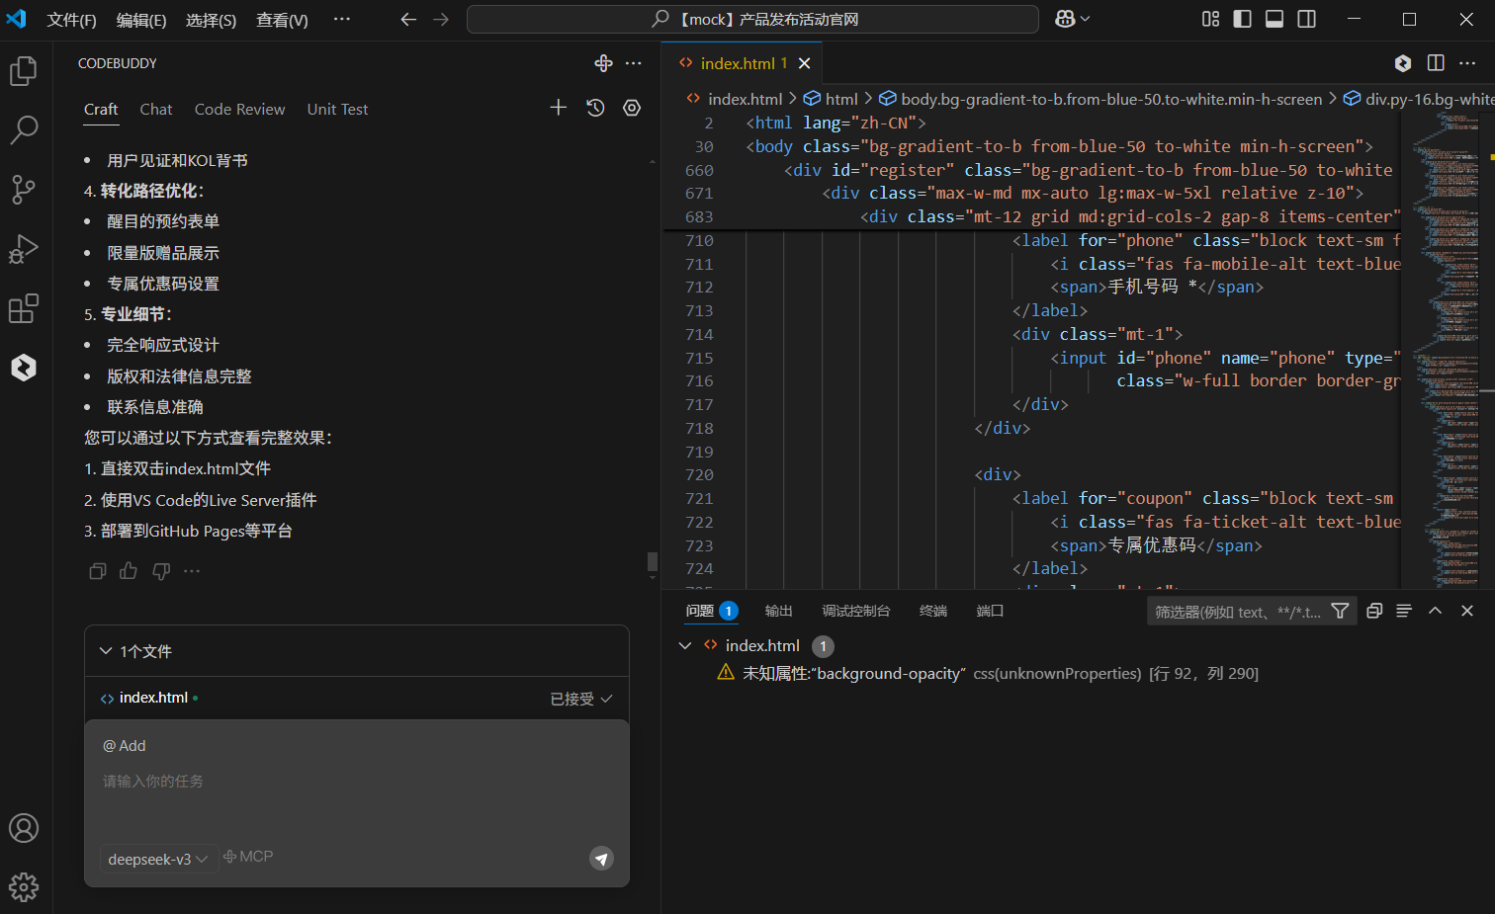Open CodeBuddy chat history

coord(595,108)
